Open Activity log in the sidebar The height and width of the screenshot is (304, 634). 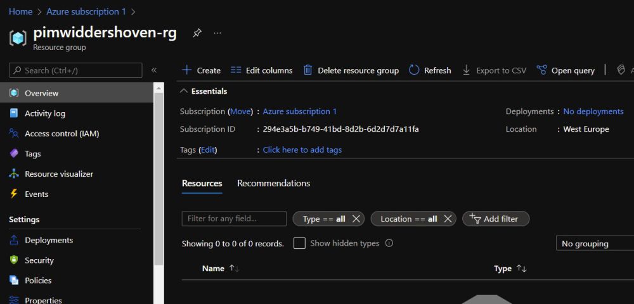pyautogui.click(x=77, y=113)
